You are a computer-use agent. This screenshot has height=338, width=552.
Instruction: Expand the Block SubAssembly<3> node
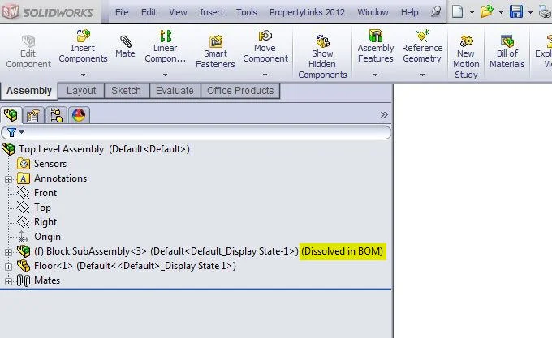[x=8, y=251]
